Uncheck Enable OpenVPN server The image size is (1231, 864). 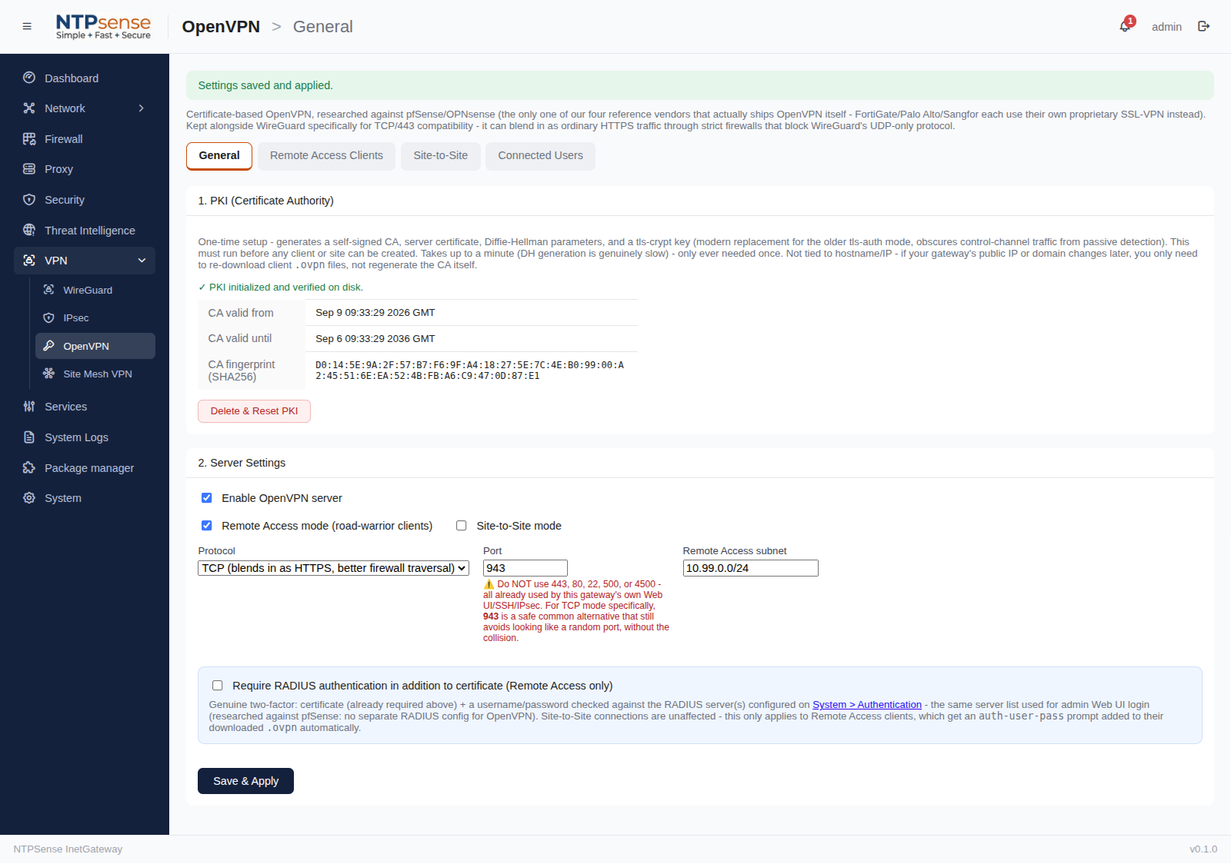coord(206,498)
